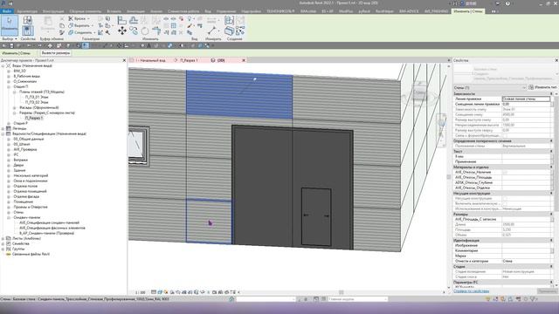
Task: Click the Смещение линии привязки value field
Action: (x=526, y=105)
